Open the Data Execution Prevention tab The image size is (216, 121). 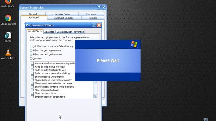point(70,32)
